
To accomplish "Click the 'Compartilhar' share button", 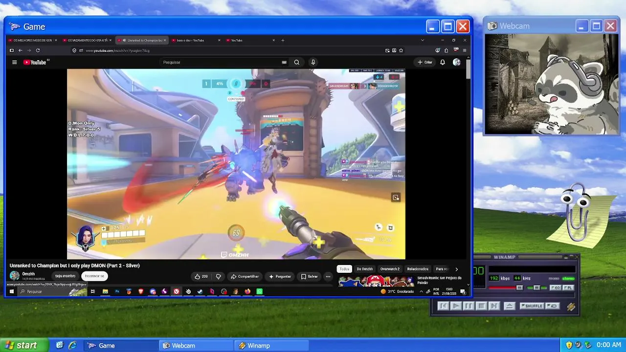I will 245,276.
